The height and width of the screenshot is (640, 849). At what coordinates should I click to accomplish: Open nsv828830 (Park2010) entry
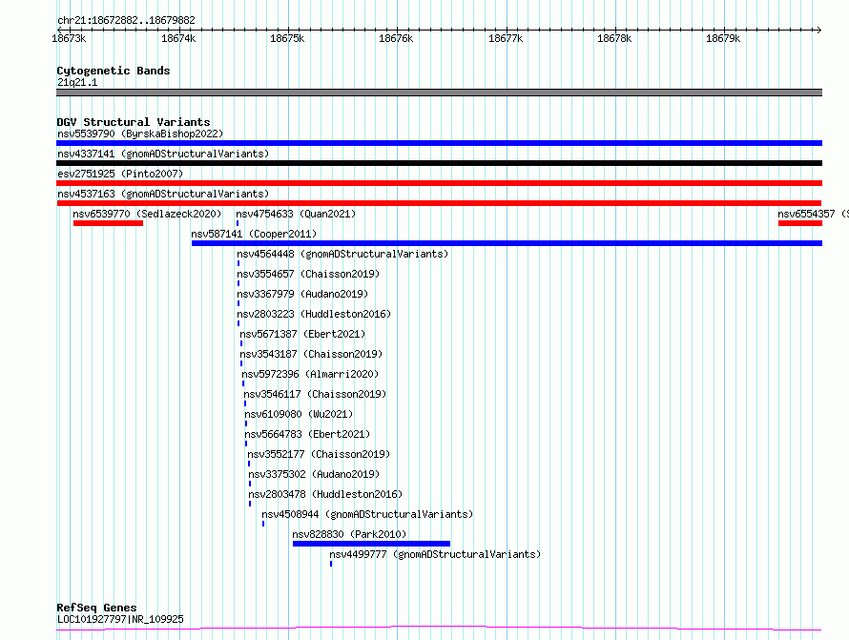(349, 534)
